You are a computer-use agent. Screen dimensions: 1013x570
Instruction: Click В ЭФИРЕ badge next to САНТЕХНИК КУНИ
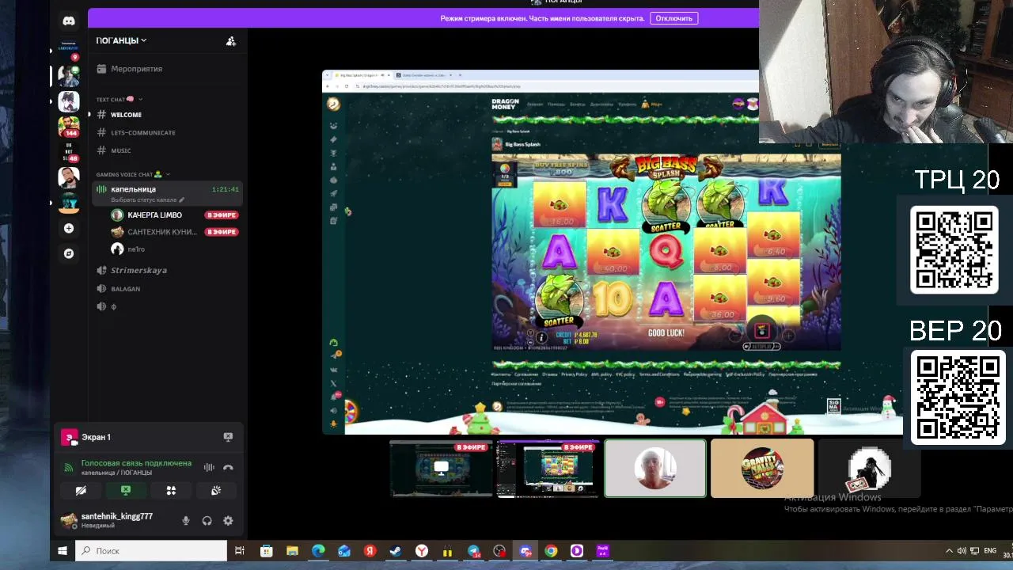click(221, 232)
